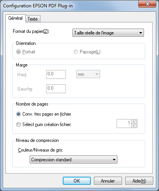The width and height of the screenshot is (159, 191).
Task: Confirm settings with the OK button
Action: [x=77, y=181]
